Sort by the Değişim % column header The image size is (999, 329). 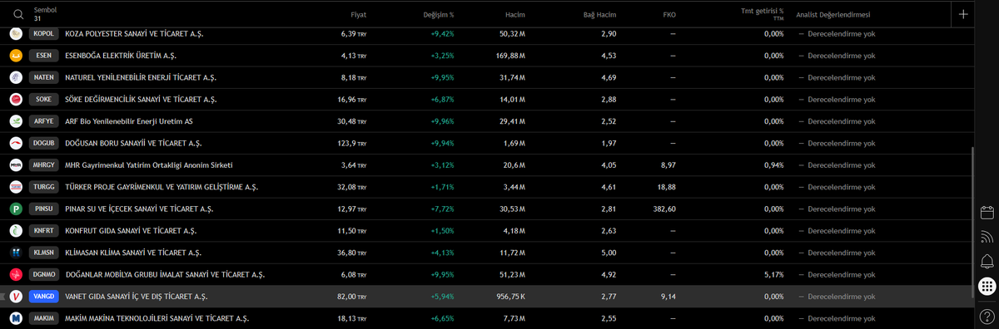click(x=438, y=14)
